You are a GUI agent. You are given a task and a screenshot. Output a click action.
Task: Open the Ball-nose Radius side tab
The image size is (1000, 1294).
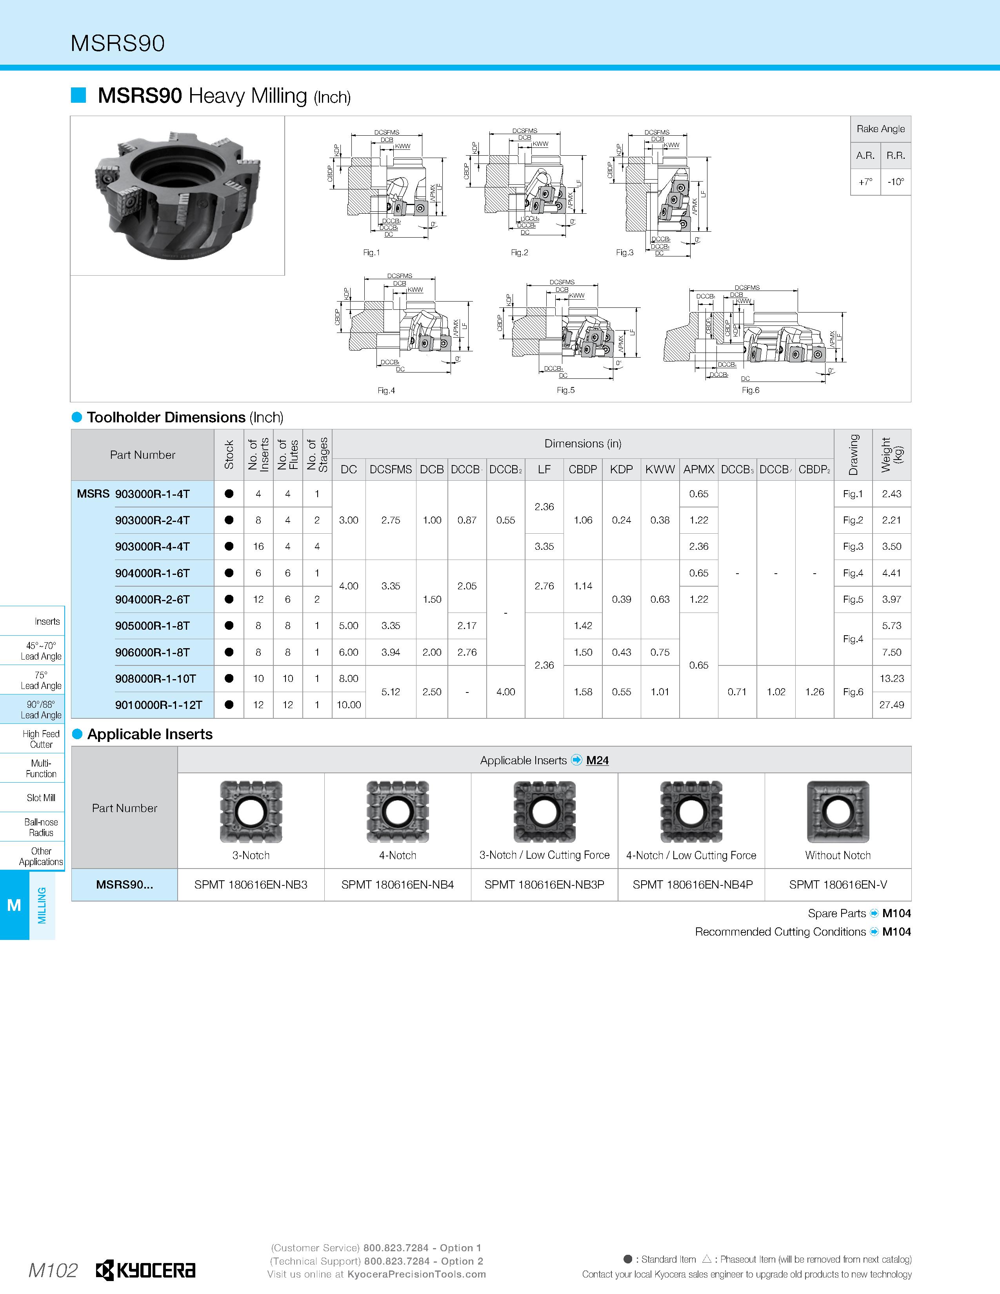(x=32, y=827)
